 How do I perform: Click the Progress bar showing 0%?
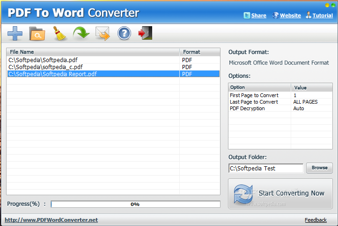point(135,204)
